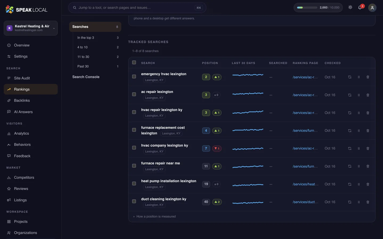Filter searches to Past 30

coord(98,66)
